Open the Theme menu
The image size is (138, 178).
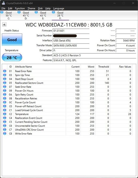coord(31,8)
